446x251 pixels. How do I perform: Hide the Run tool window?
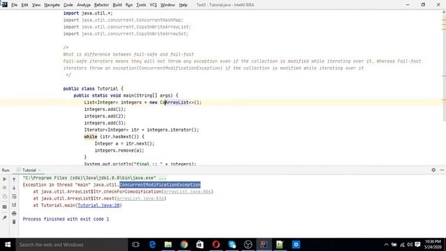[442, 170]
